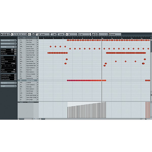Open the Velocity event colors dropdown

[x=115, y=34]
